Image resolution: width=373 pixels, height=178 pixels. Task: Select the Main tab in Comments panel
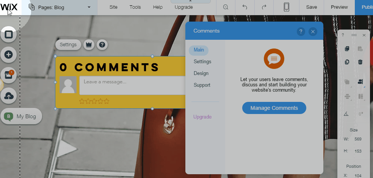[x=199, y=50]
